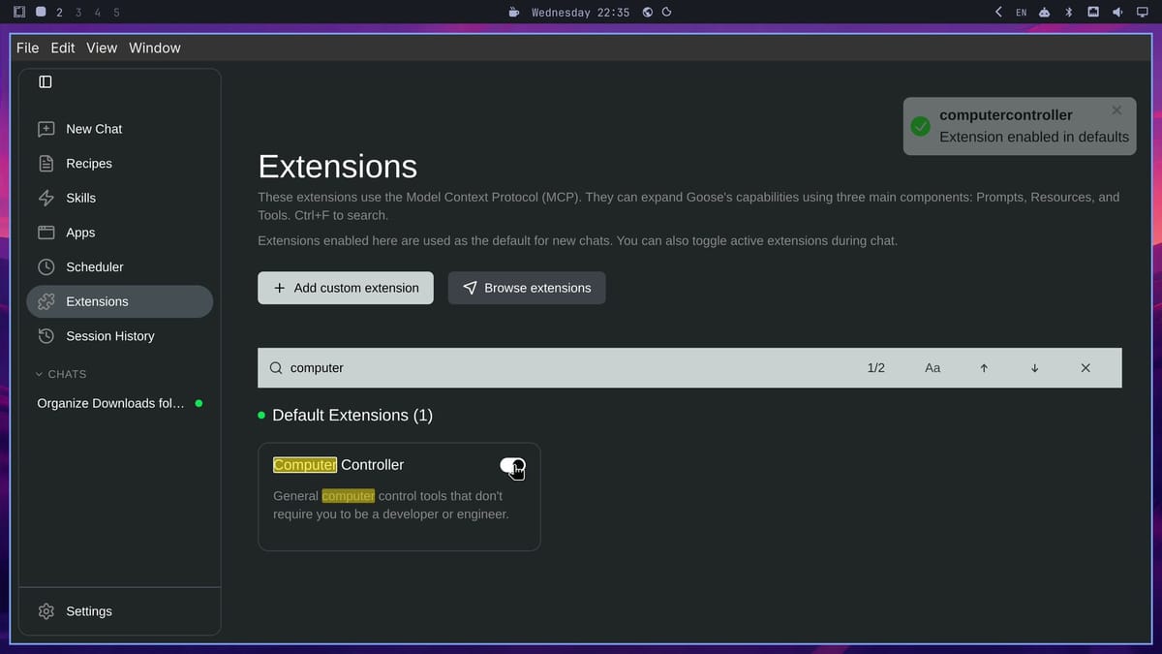Click the Extensions puzzle piece icon
This screenshot has width=1162, height=654.
coord(46,301)
